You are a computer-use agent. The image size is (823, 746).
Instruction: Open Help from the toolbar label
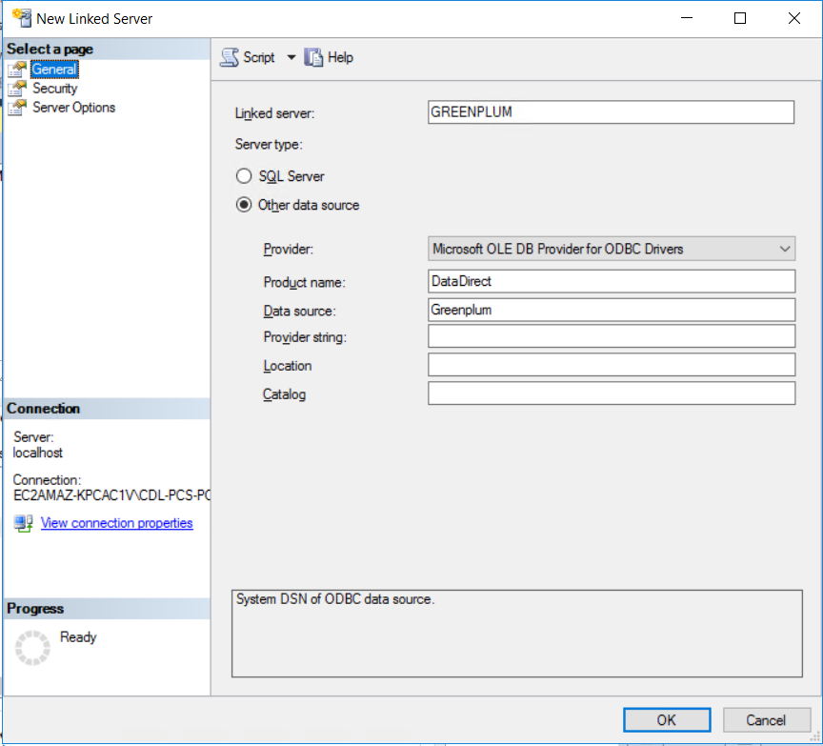pyautogui.click(x=340, y=57)
